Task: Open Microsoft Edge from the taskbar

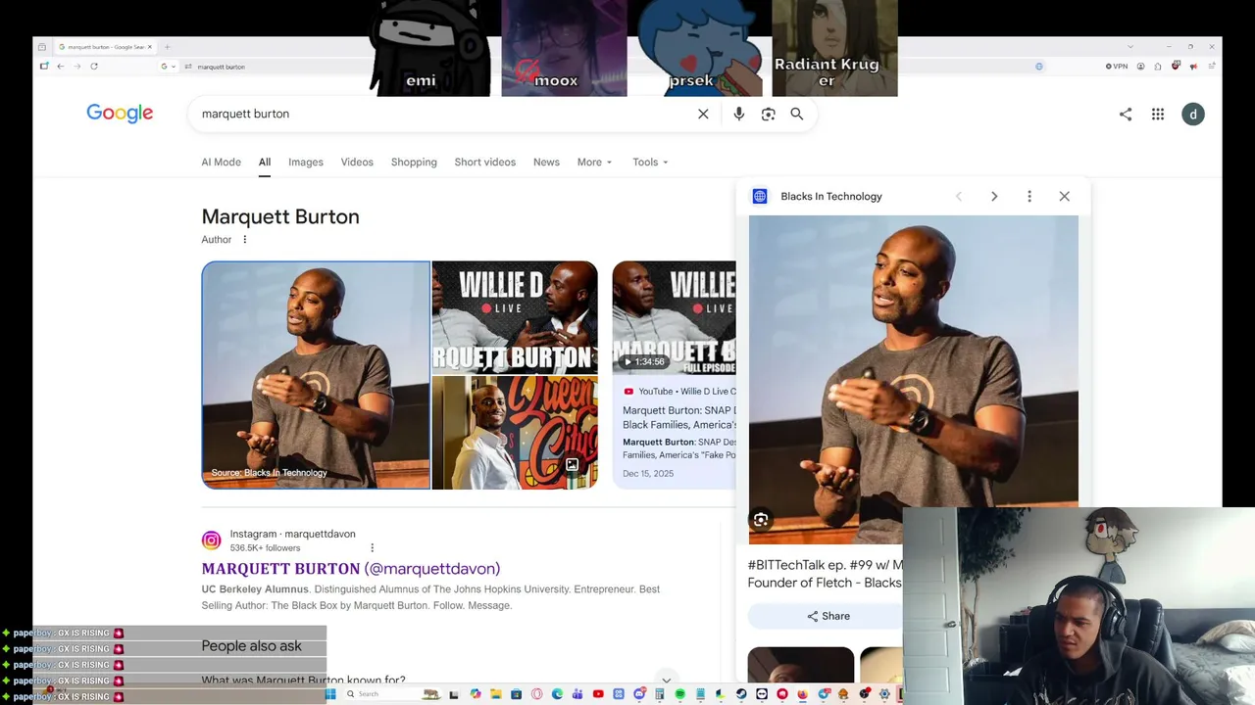Action: click(557, 694)
